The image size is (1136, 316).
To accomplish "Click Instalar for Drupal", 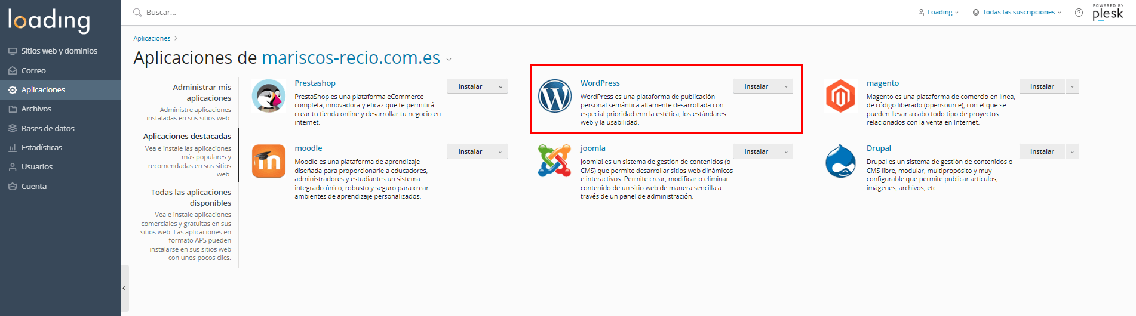I will [x=1042, y=151].
